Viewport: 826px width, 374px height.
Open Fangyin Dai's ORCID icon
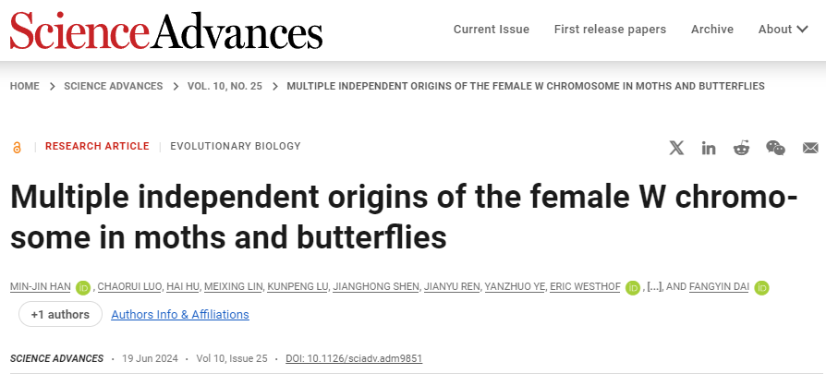click(x=762, y=287)
